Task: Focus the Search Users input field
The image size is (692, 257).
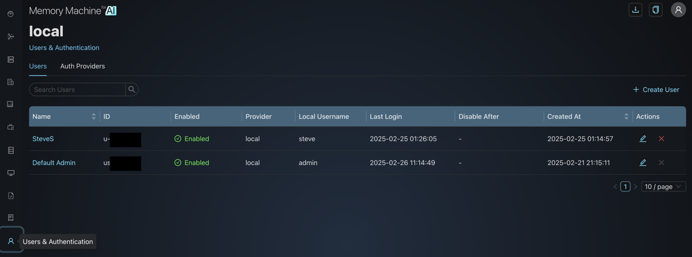Action: pyautogui.click(x=77, y=90)
